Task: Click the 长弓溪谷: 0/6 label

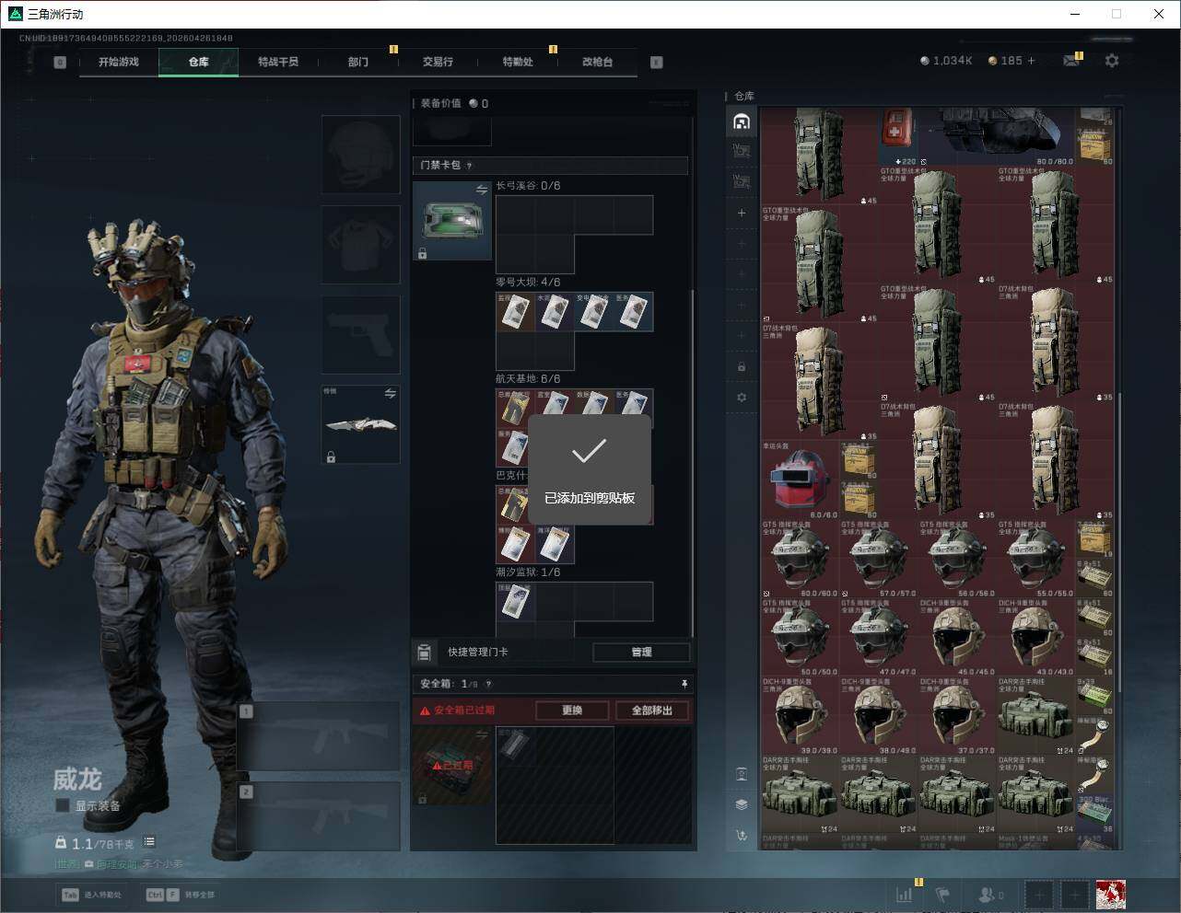Action: [x=528, y=186]
